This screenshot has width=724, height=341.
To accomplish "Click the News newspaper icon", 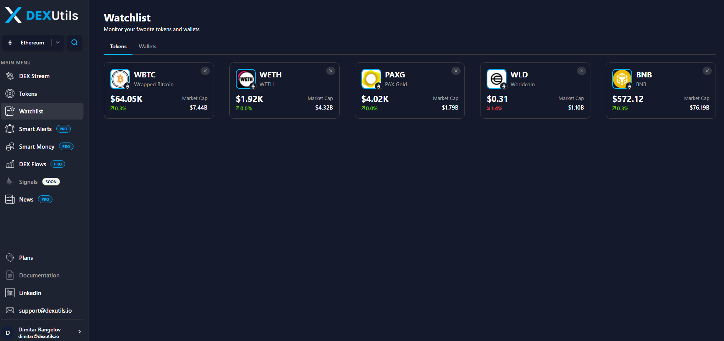I will coord(10,199).
